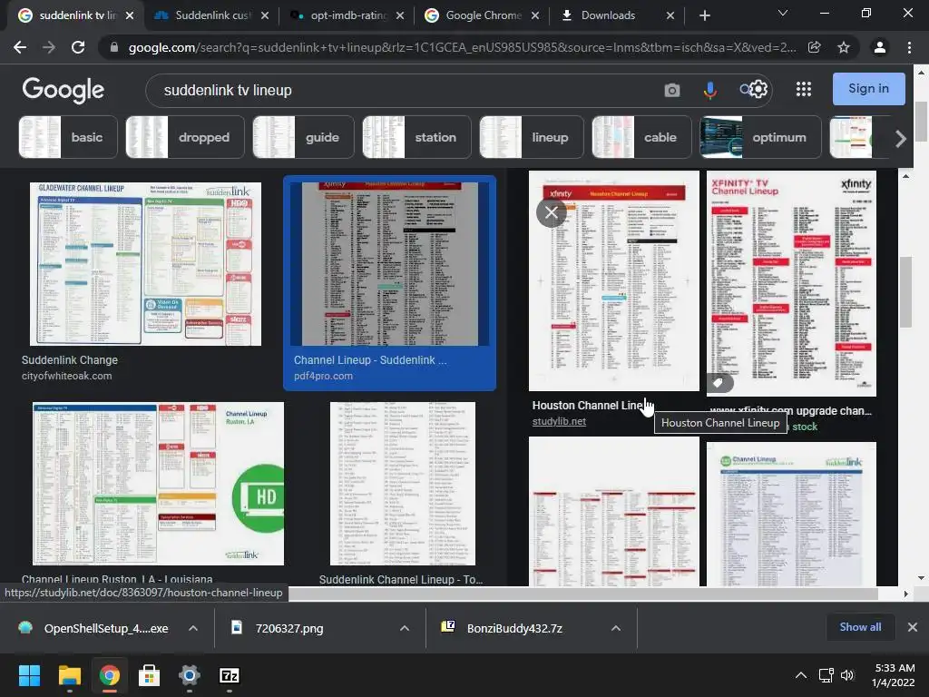Open volume control tray icon
This screenshot has width=929, height=697.
pyautogui.click(x=847, y=675)
